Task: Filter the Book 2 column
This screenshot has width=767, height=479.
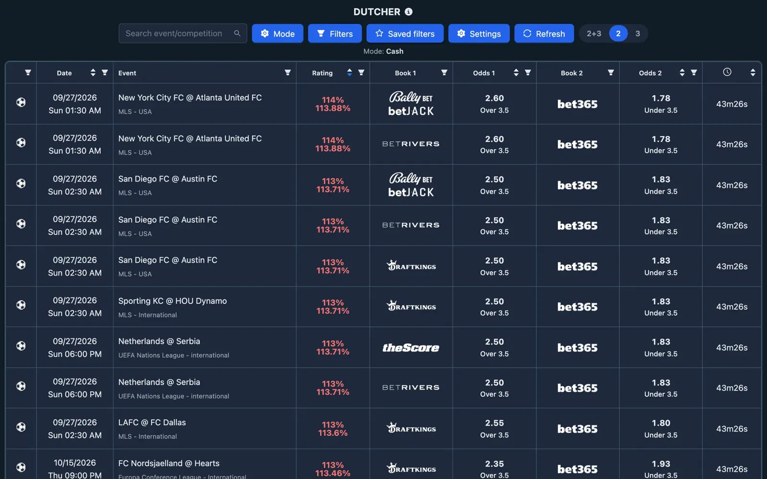Action: point(611,73)
